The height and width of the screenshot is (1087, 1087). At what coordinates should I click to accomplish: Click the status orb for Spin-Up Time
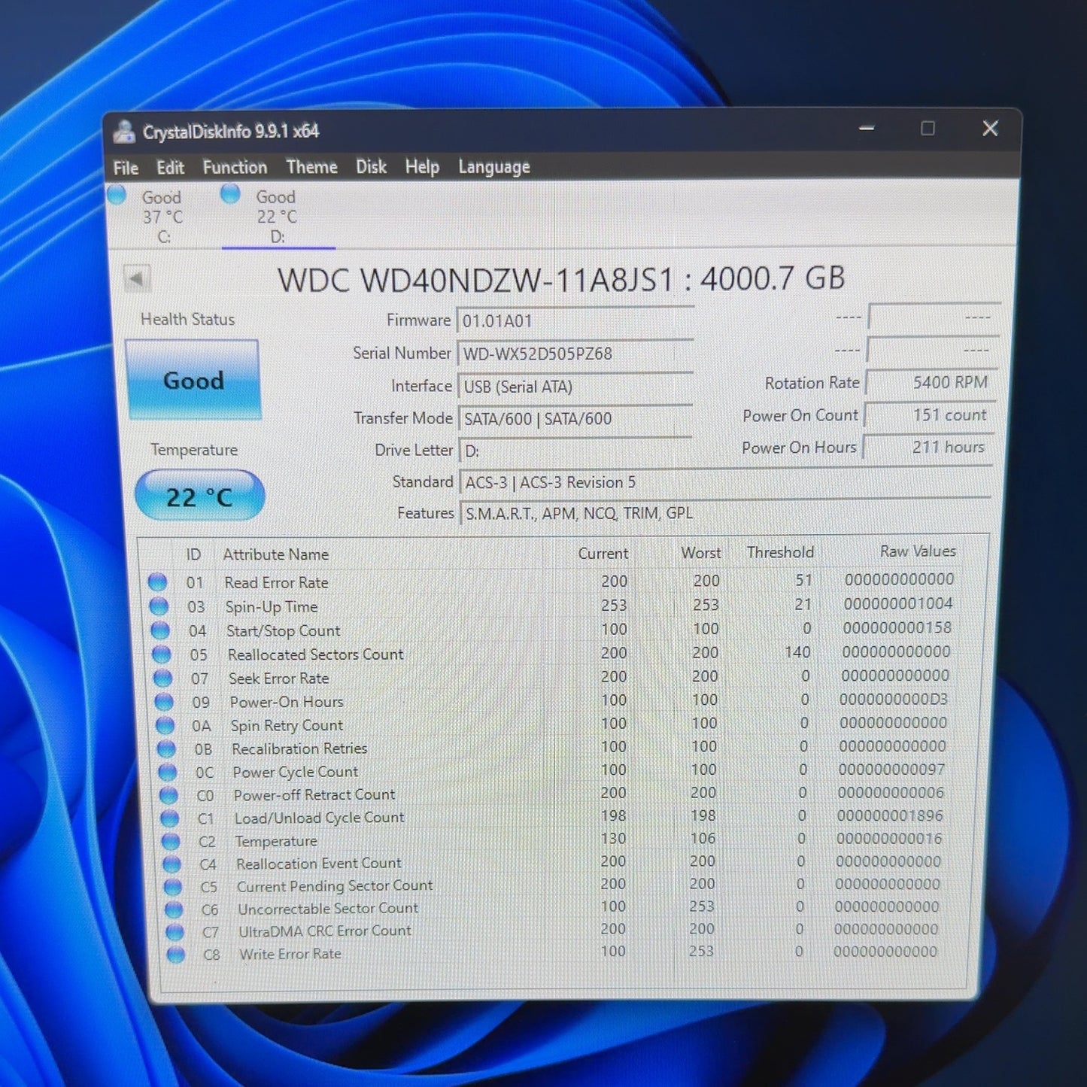(159, 606)
